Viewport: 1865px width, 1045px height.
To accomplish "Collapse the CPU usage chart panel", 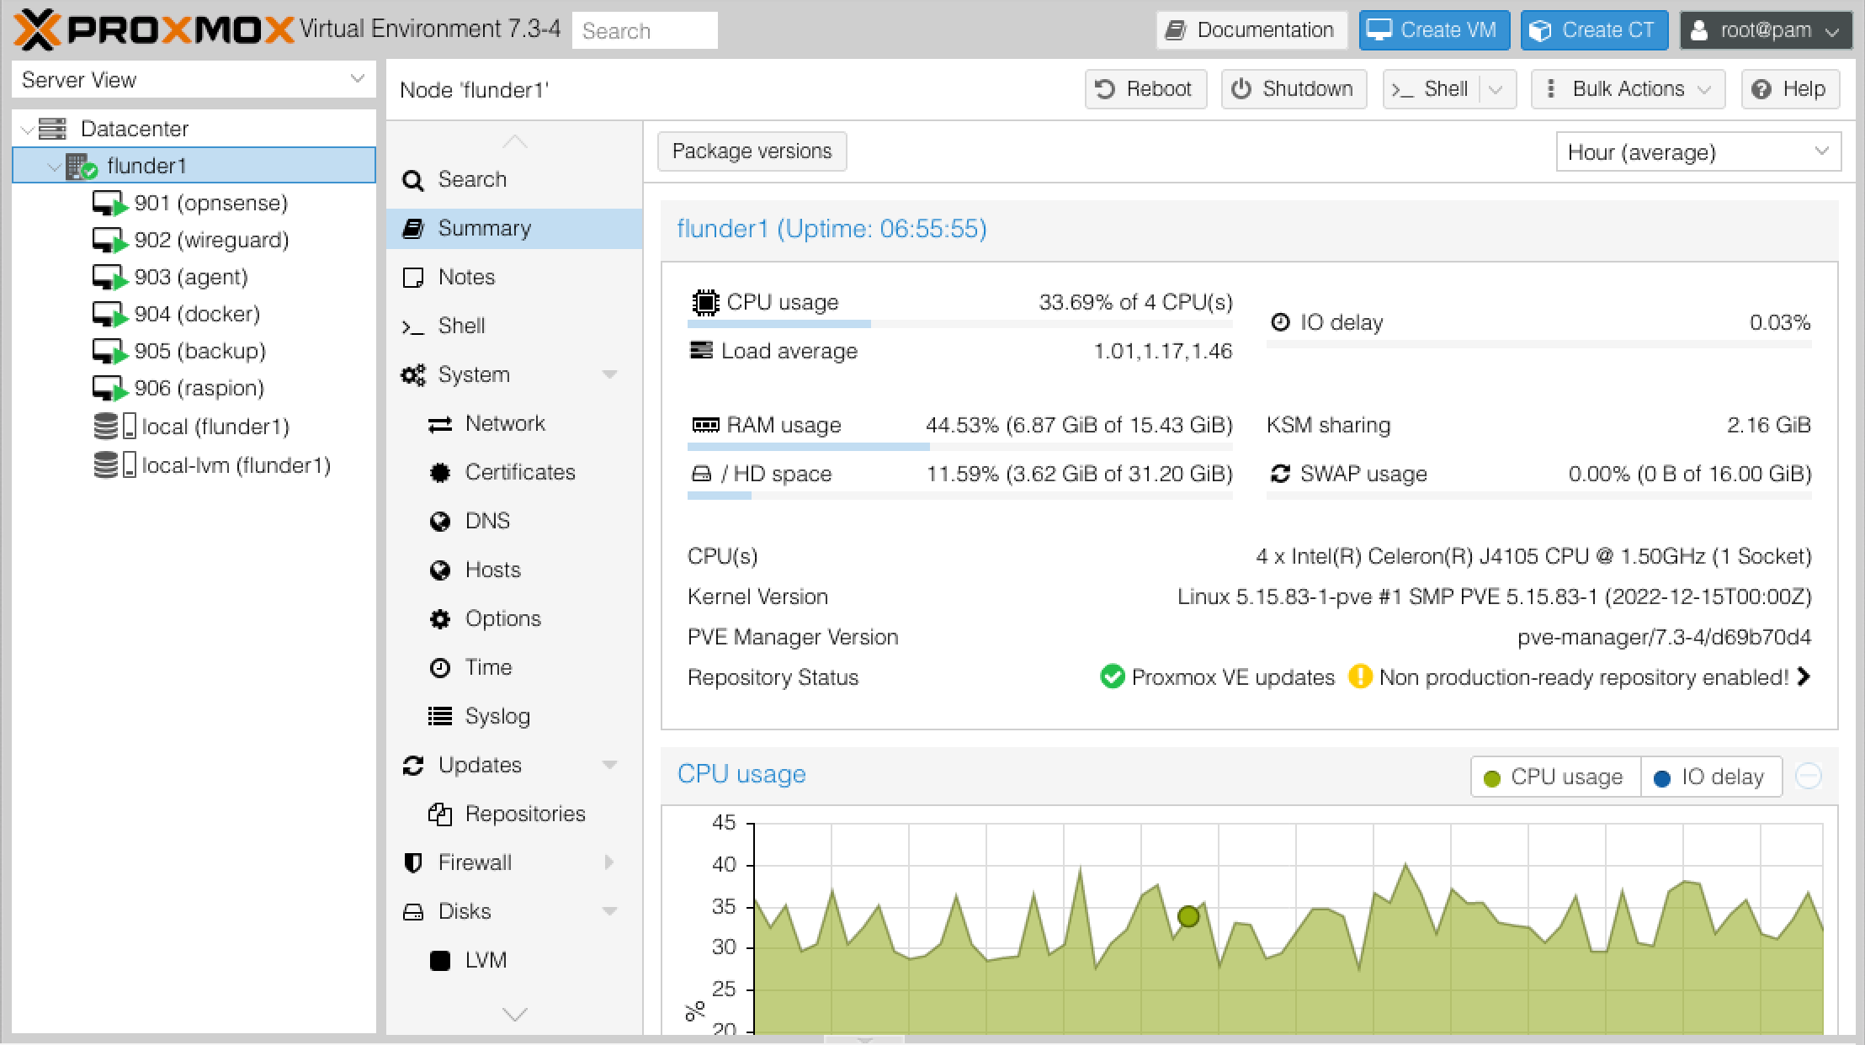I will (1808, 776).
